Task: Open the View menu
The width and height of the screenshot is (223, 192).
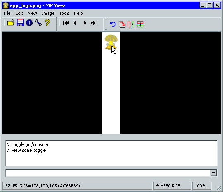Action: click(x=32, y=13)
